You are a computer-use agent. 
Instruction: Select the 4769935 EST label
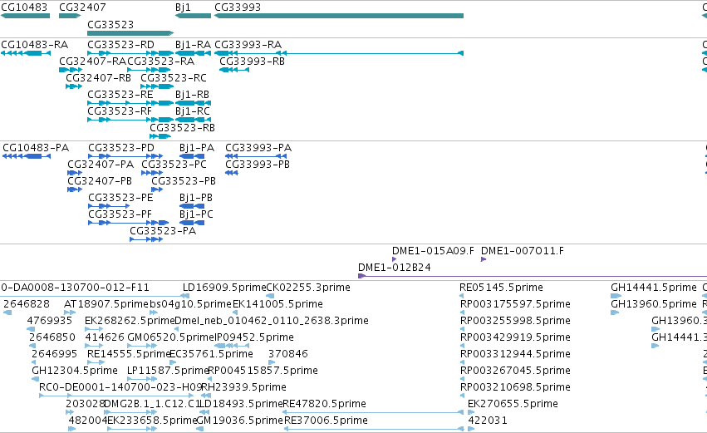(50, 321)
